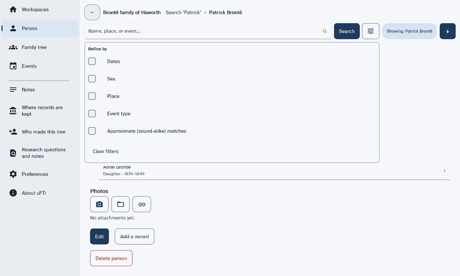Screen dimensions: 460x276
Task: Click the Showing: Patrick Brontë chip
Action: (410, 31)
